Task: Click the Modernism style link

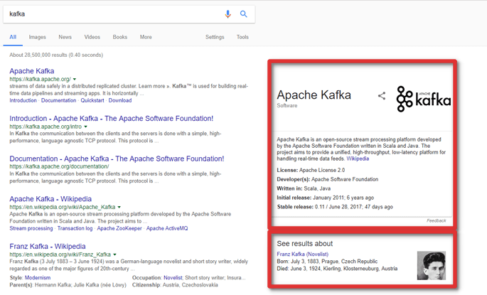Action: (38, 278)
